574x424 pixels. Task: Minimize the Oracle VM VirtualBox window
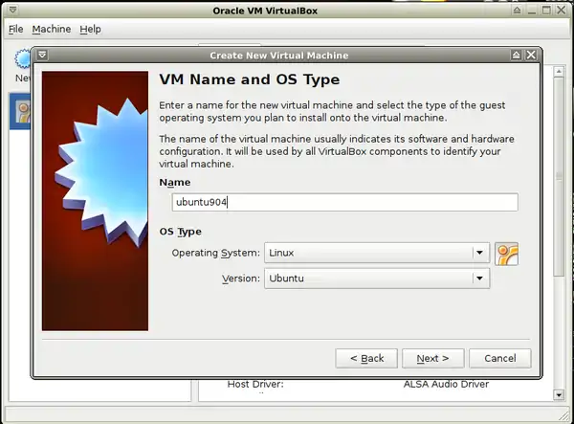(532, 9)
